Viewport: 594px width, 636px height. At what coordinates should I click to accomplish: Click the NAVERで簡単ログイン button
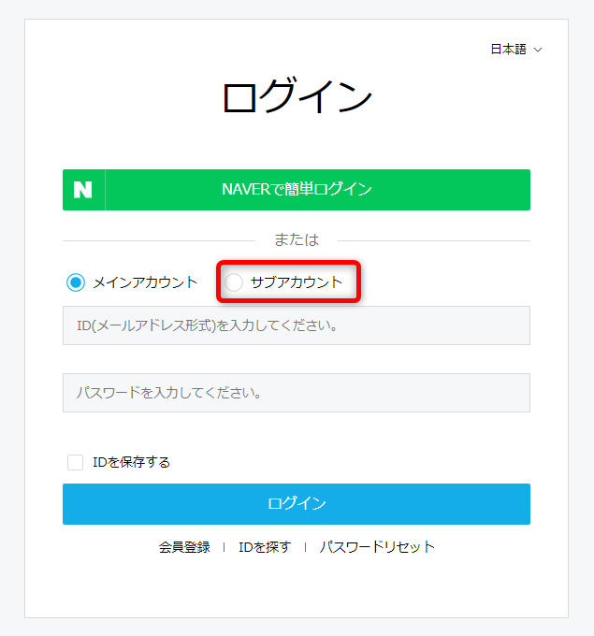[x=297, y=190]
